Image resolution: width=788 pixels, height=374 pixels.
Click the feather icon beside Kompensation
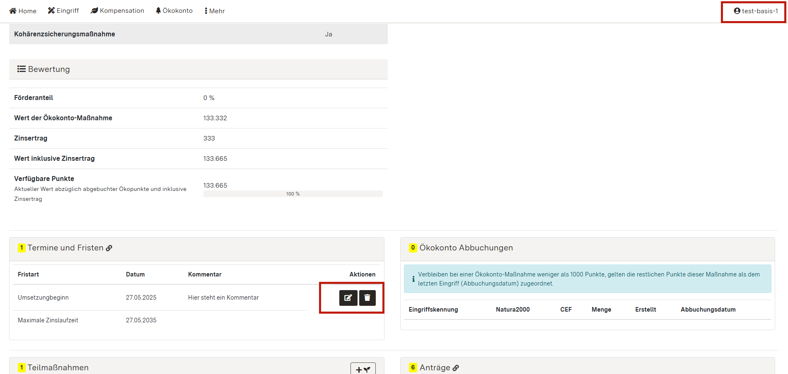click(94, 10)
